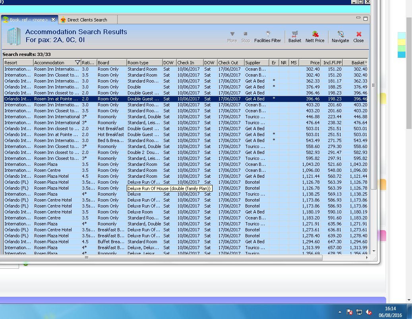Open the filter on Accommodation column
412x319 pixels.
pyautogui.click(x=77, y=63)
